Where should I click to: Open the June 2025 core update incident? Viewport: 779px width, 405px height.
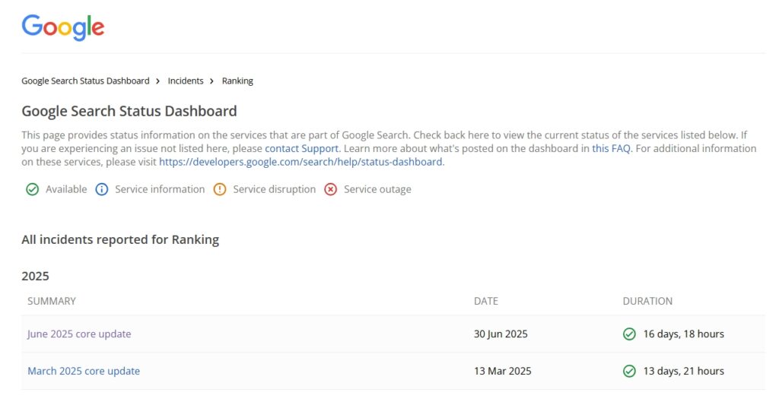pyautogui.click(x=79, y=334)
